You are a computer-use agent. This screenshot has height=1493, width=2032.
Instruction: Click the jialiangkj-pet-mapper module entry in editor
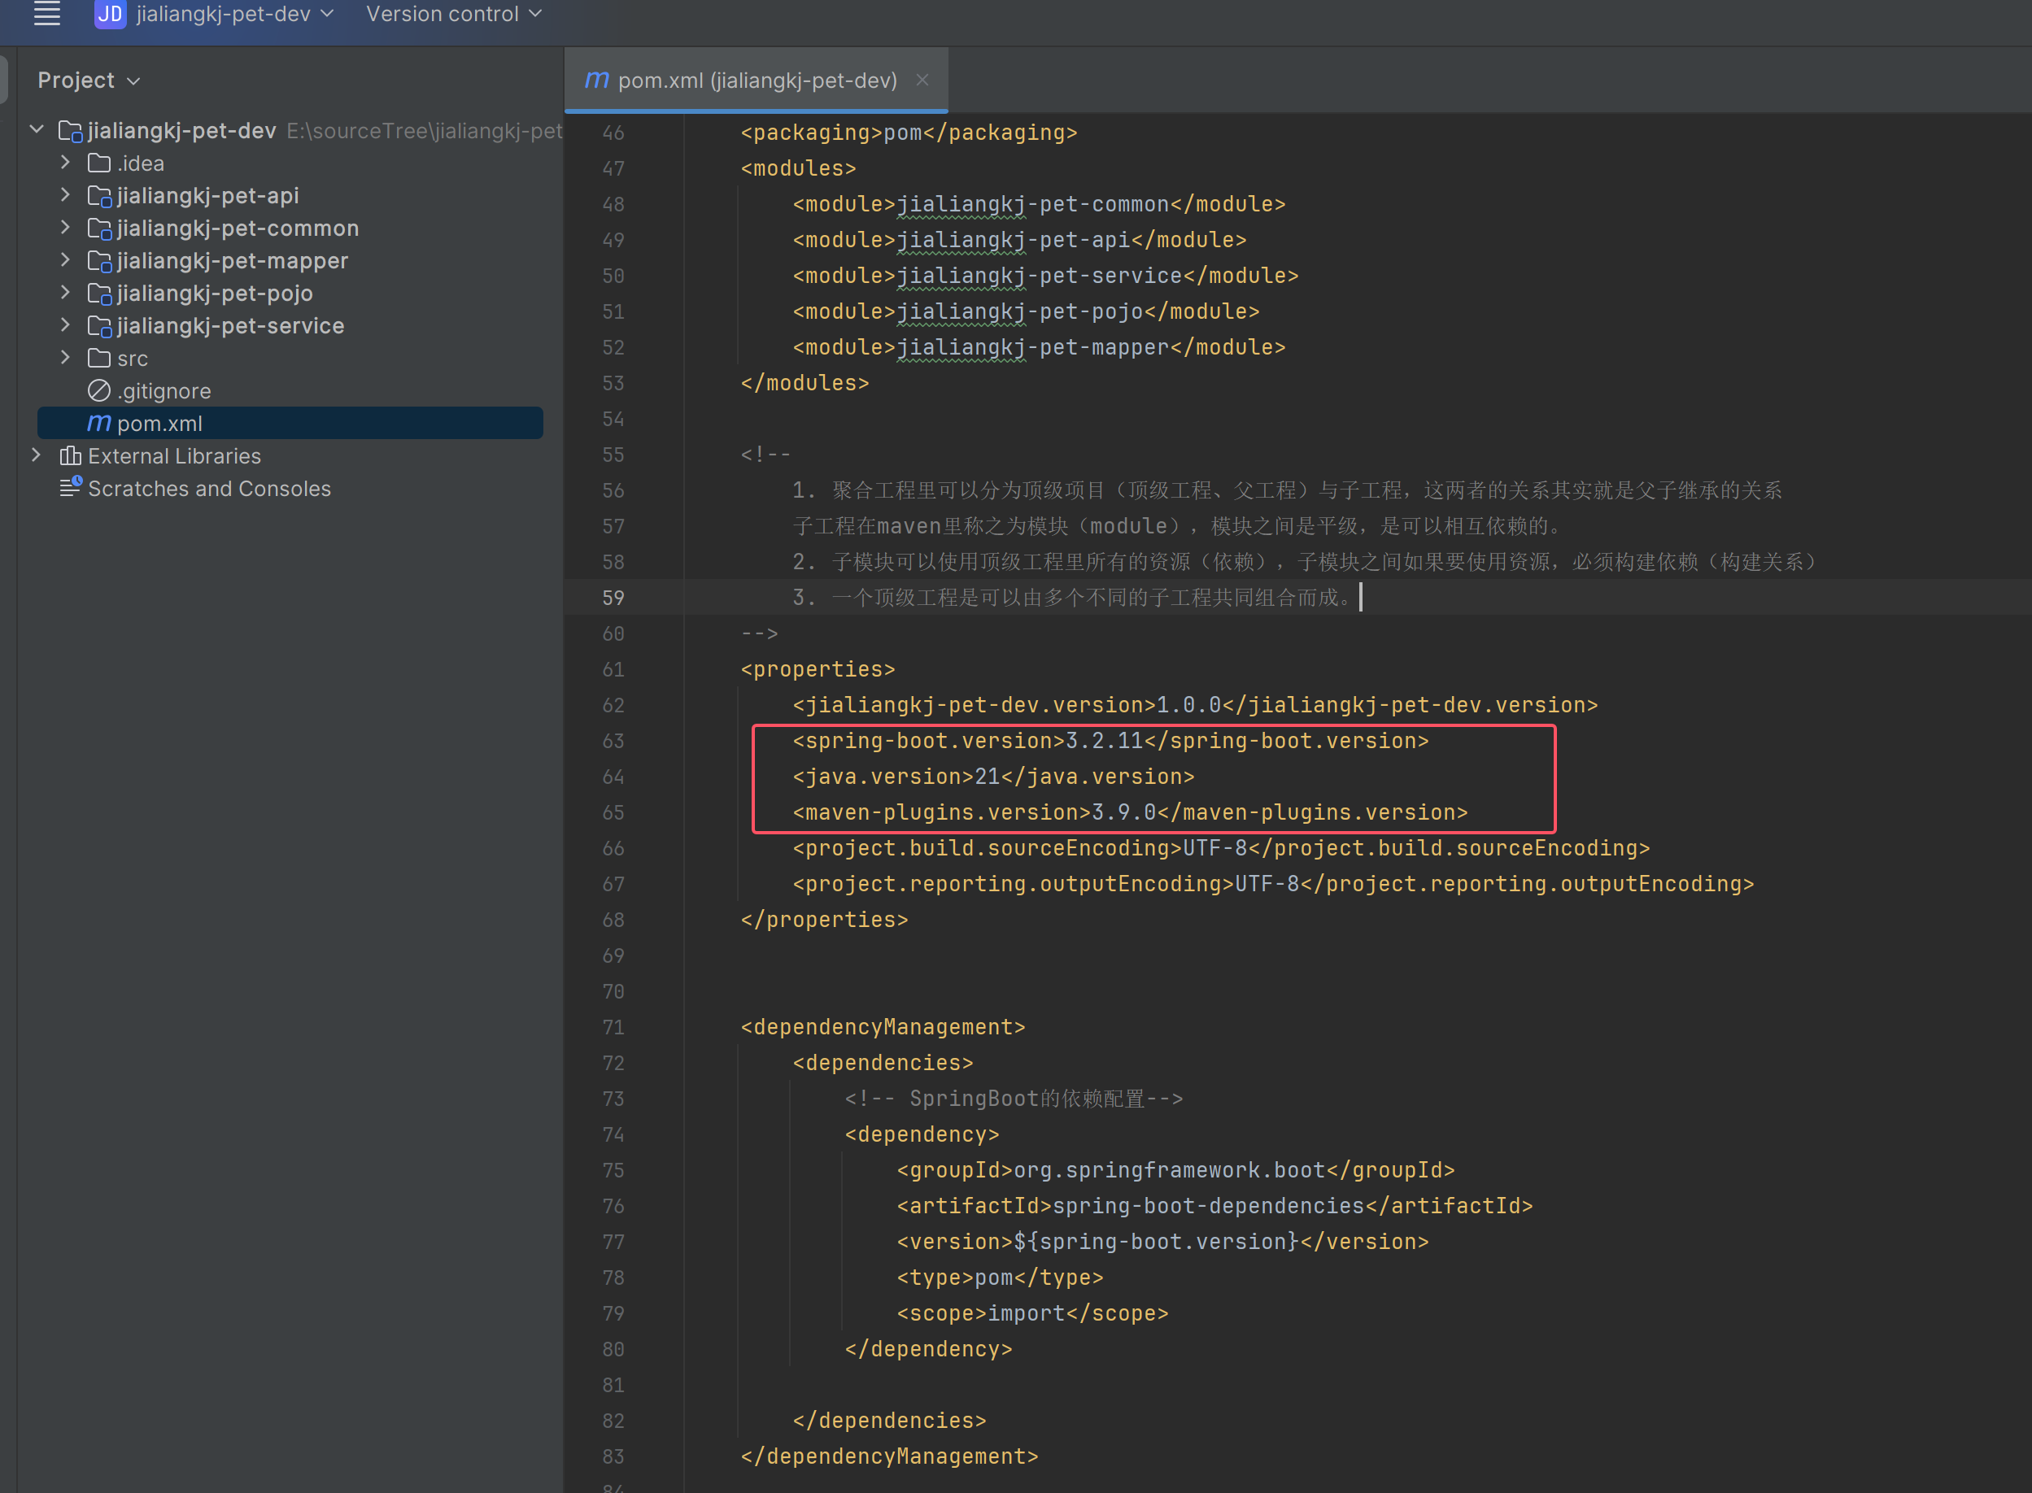[1039, 348]
